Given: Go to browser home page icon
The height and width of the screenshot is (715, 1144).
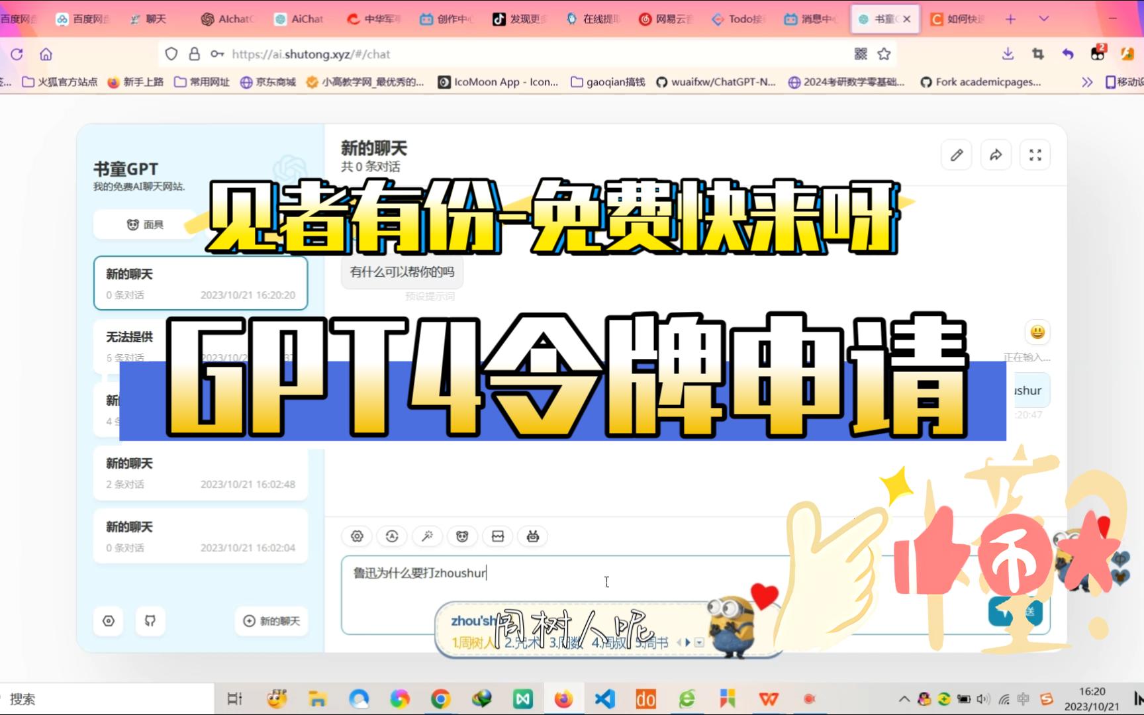Looking at the screenshot, I should tap(46, 54).
